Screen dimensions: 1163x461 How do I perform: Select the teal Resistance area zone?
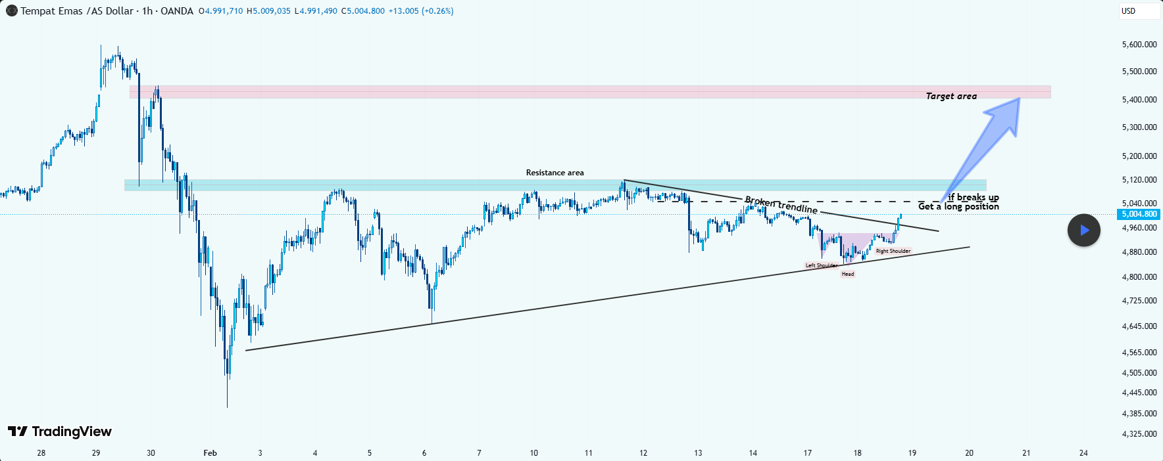(555, 185)
